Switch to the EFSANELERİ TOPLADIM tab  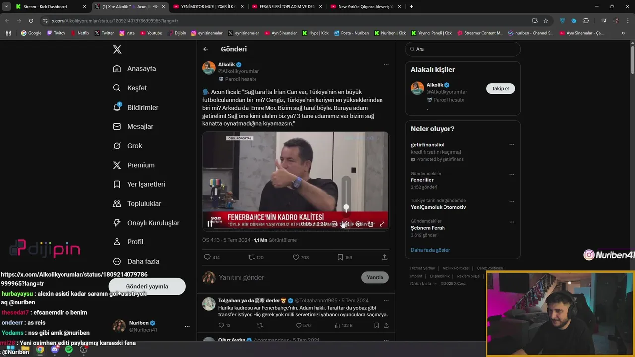(x=287, y=6)
